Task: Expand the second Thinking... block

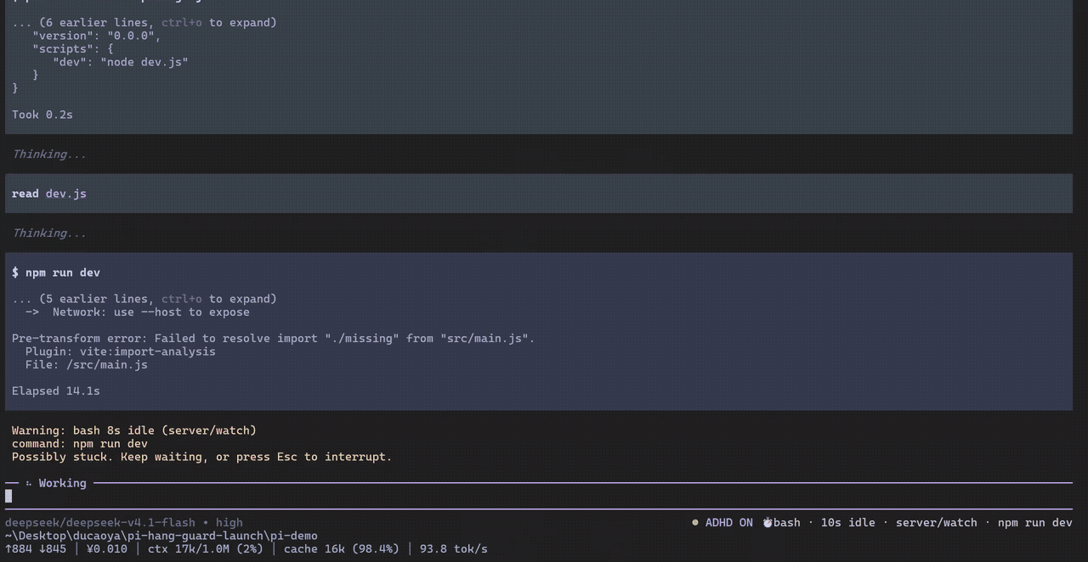Action: (x=49, y=233)
